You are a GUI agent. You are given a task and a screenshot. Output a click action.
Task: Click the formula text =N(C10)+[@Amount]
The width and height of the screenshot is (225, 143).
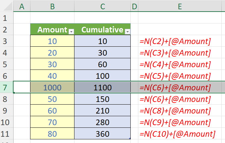(x=177, y=134)
